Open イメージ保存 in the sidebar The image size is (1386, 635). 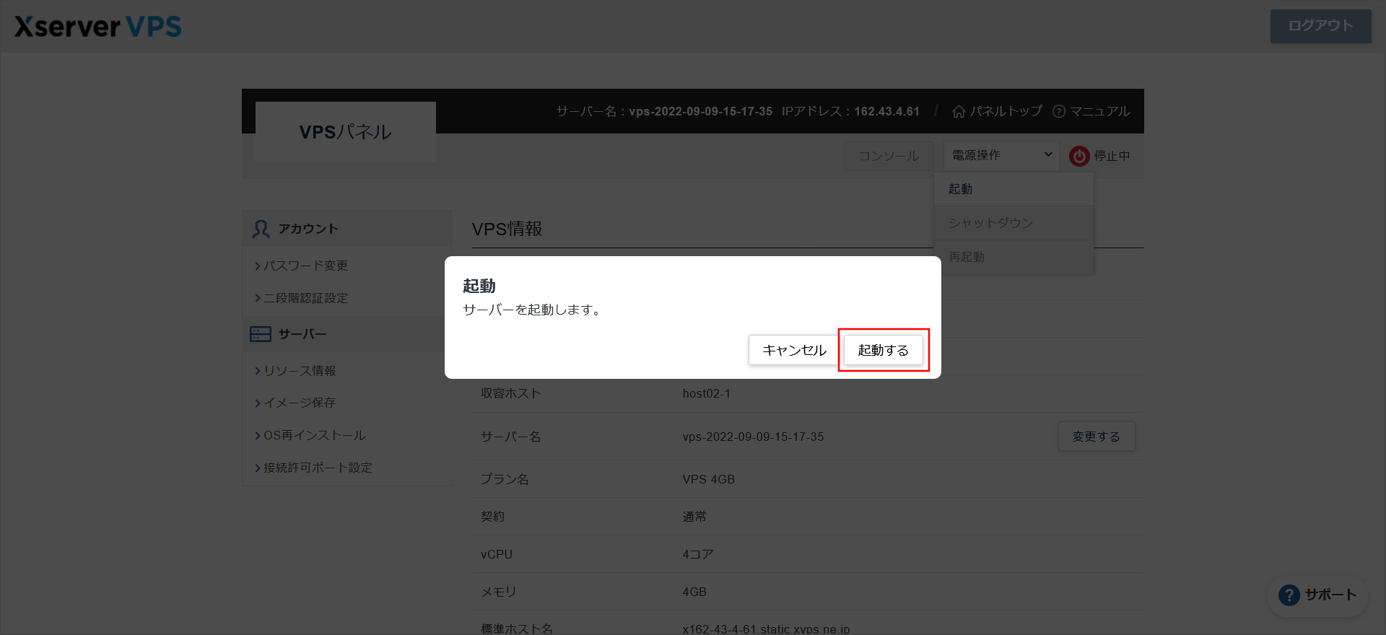click(x=300, y=403)
